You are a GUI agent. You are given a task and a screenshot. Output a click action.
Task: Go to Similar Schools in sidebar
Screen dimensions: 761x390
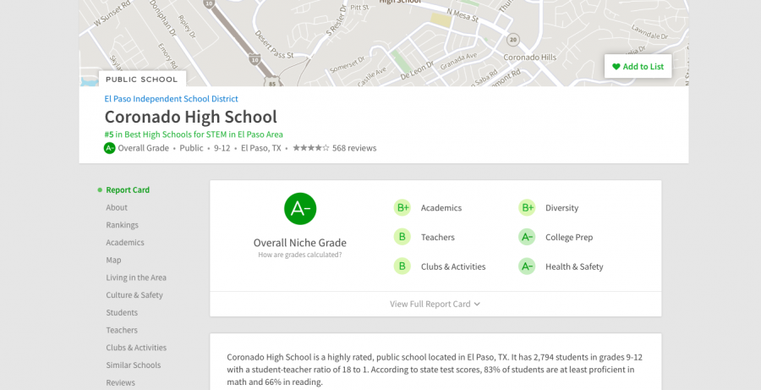(x=133, y=365)
